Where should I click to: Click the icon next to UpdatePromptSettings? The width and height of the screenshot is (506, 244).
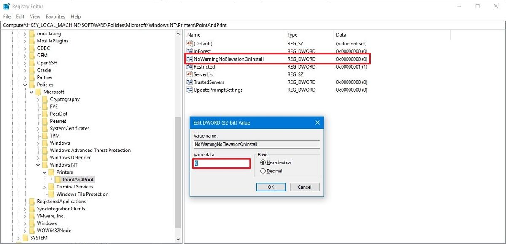[x=189, y=90]
